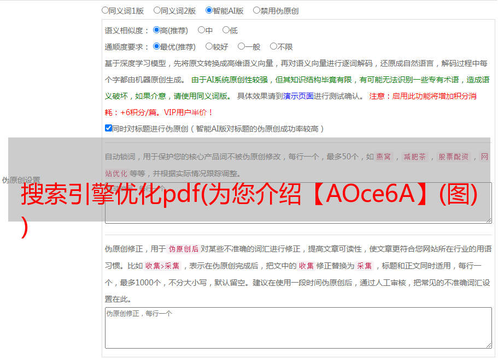498x359 pixels.
Task: Click the 伪原创后 highlighted tag
Action: point(184,249)
